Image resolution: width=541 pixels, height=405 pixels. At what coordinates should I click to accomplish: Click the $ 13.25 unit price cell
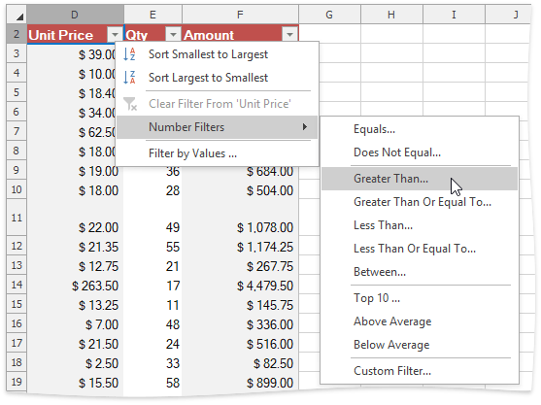coord(75,305)
